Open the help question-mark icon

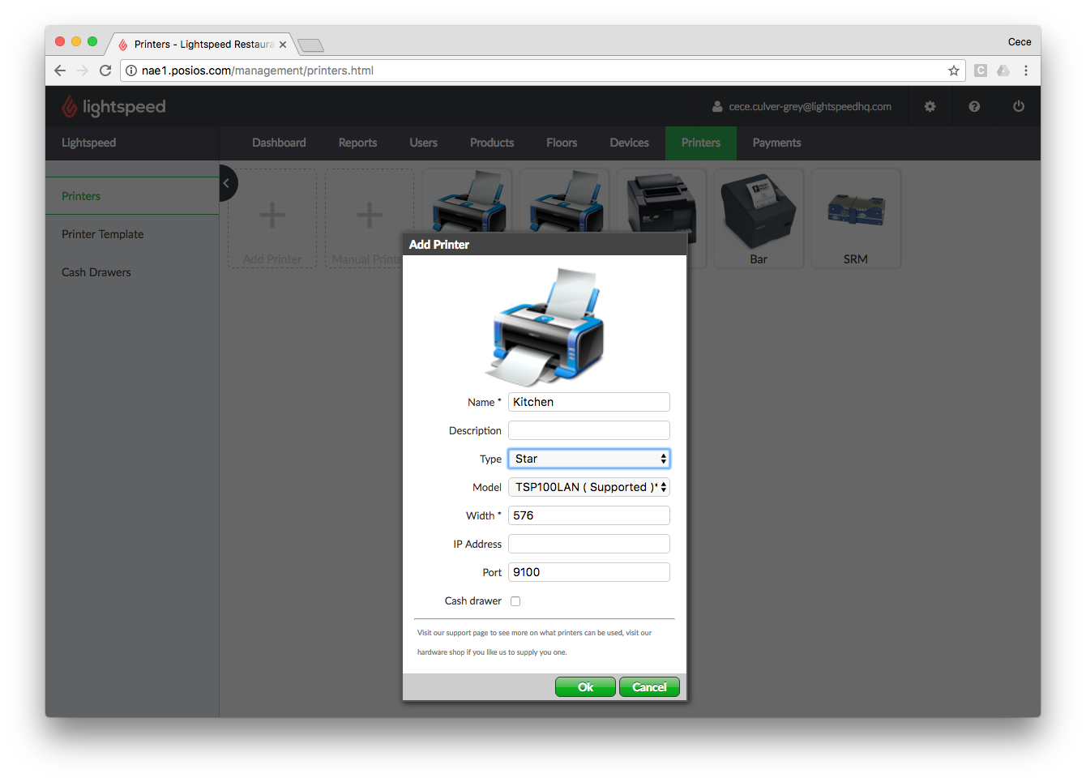coord(973,106)
